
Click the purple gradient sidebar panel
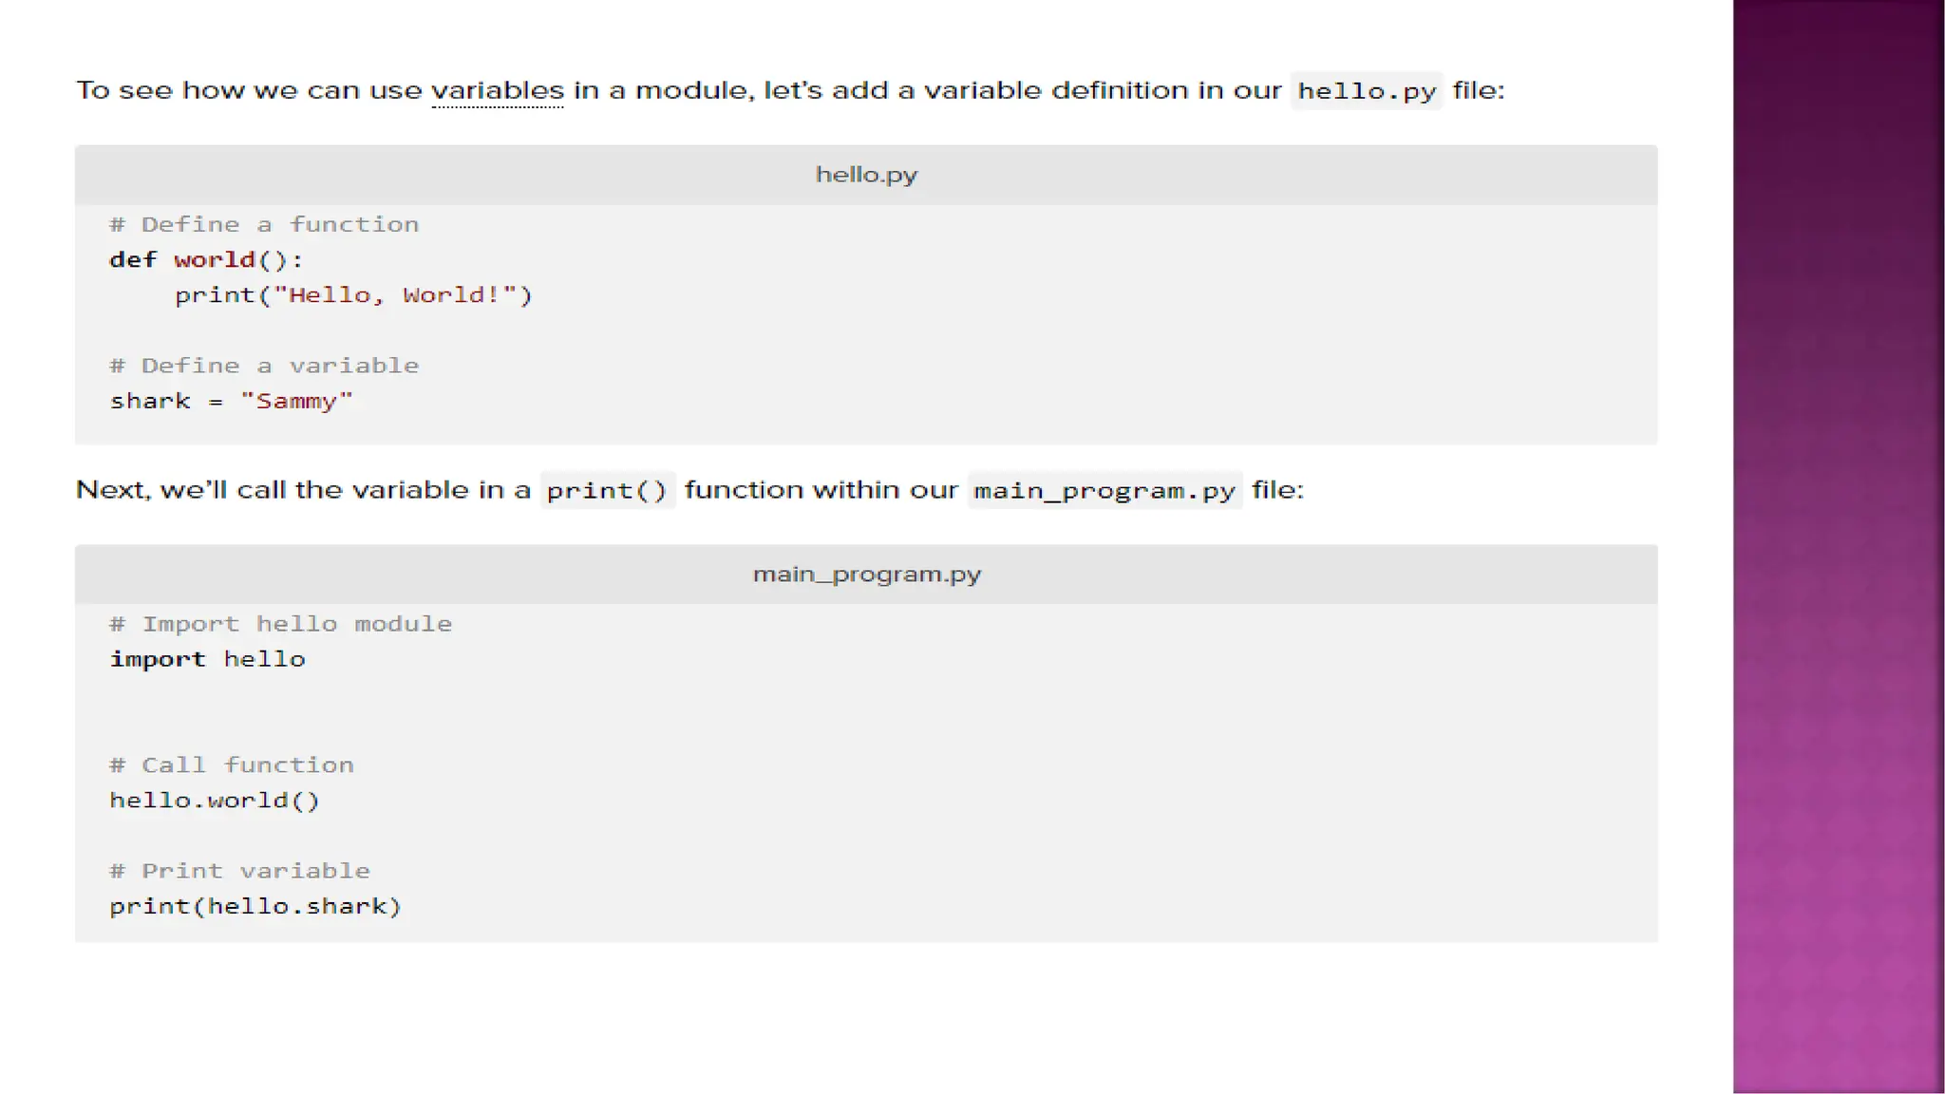click(1838, 547)
